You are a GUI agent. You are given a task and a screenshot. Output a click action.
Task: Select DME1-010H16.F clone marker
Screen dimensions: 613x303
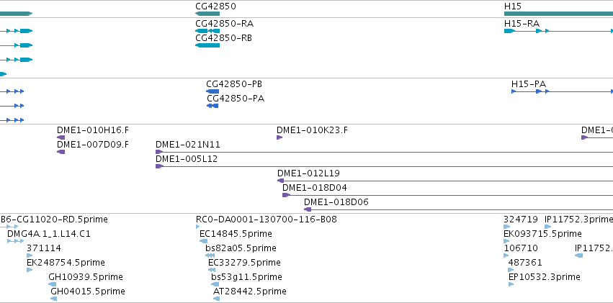(61, 137)
